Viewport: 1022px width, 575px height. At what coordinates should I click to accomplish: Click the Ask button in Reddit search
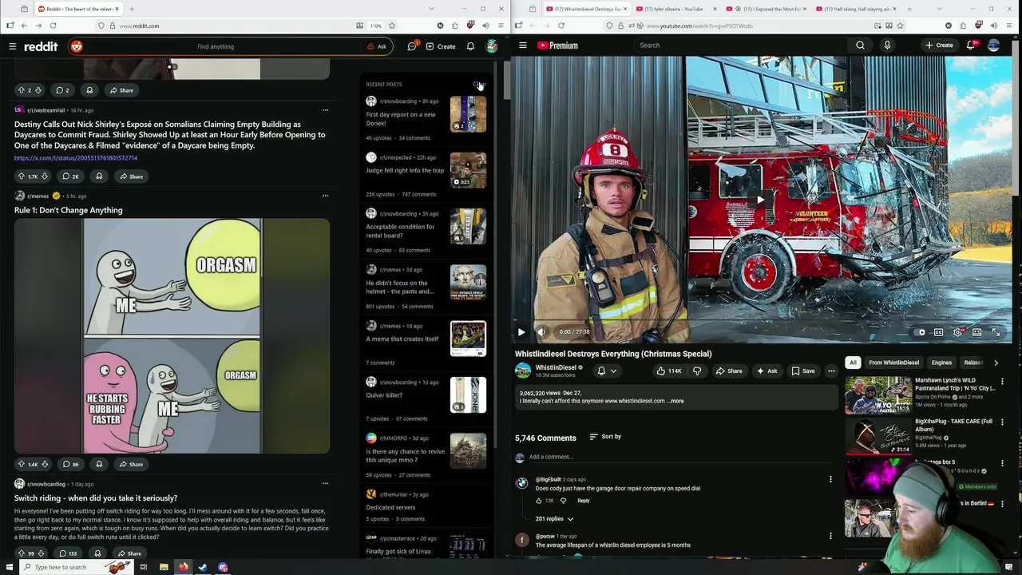tap(377, 46)
